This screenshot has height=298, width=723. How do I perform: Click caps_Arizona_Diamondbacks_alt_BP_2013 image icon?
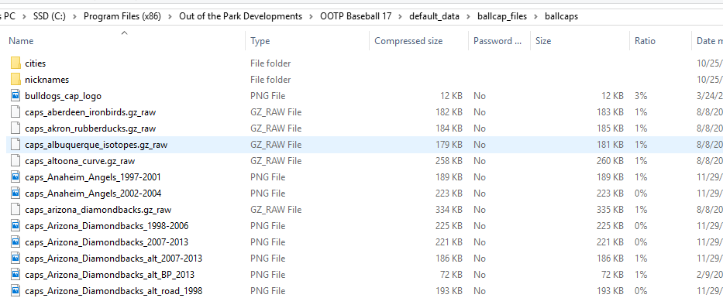click(x=15, y=275)
